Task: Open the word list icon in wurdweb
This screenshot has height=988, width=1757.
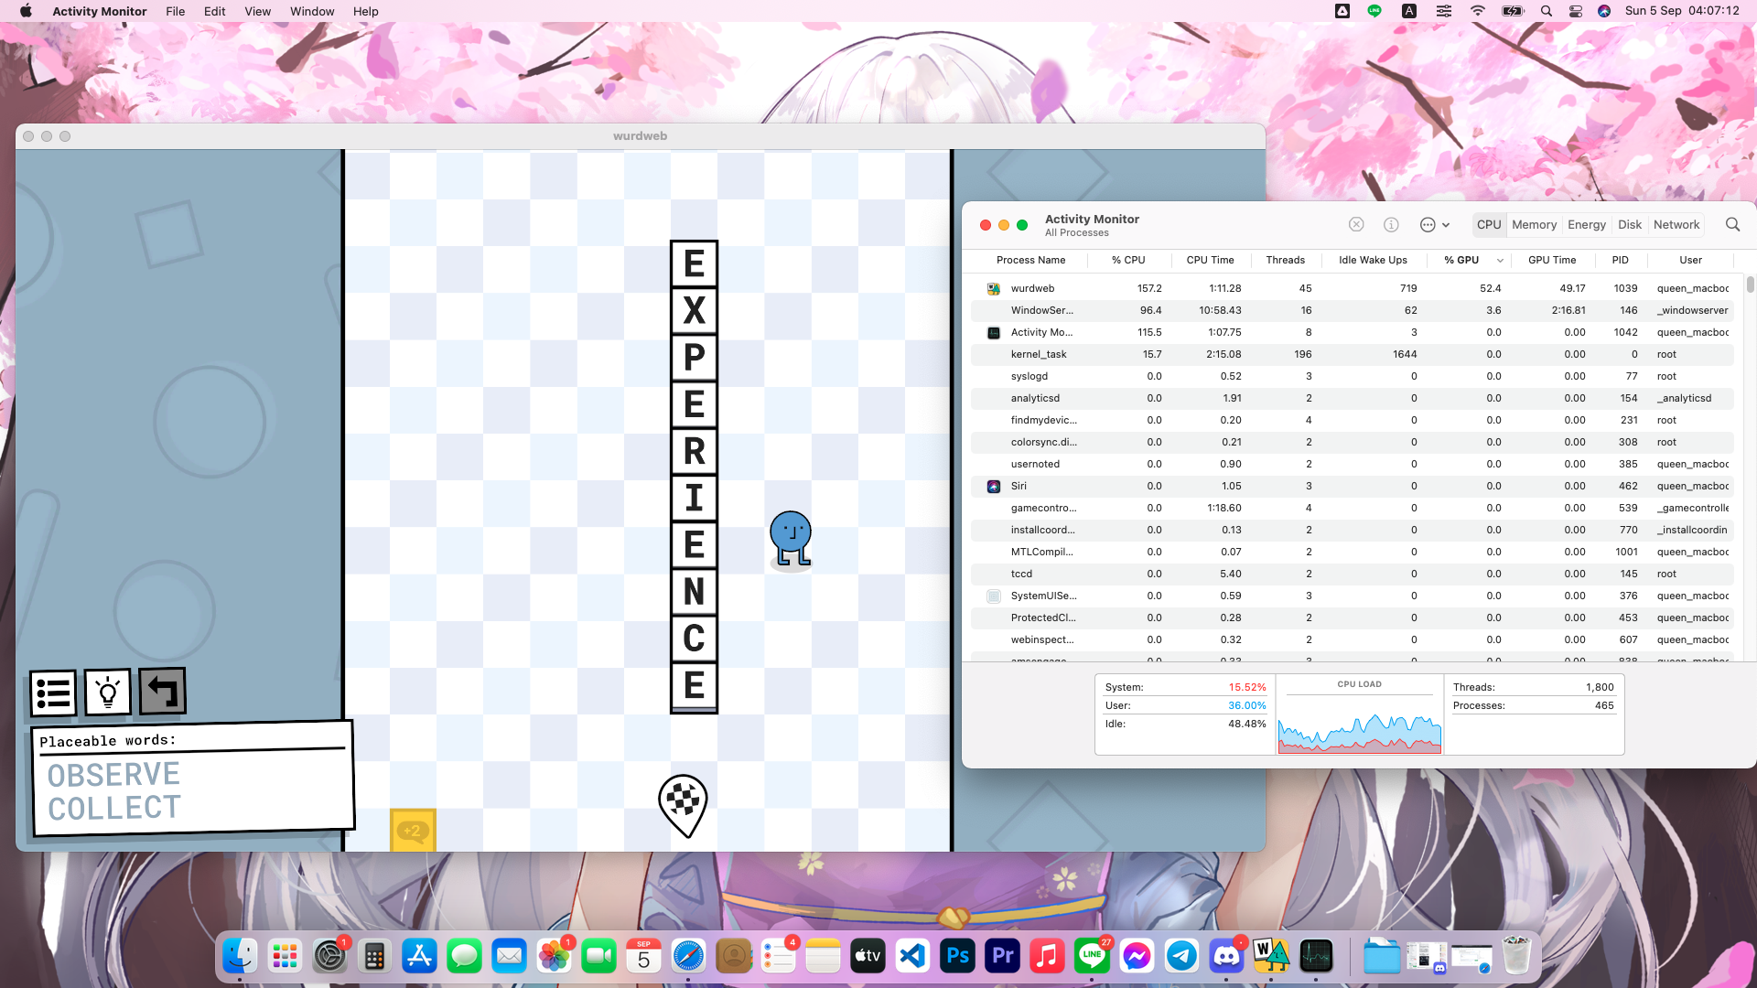Action: click(53, 693)
